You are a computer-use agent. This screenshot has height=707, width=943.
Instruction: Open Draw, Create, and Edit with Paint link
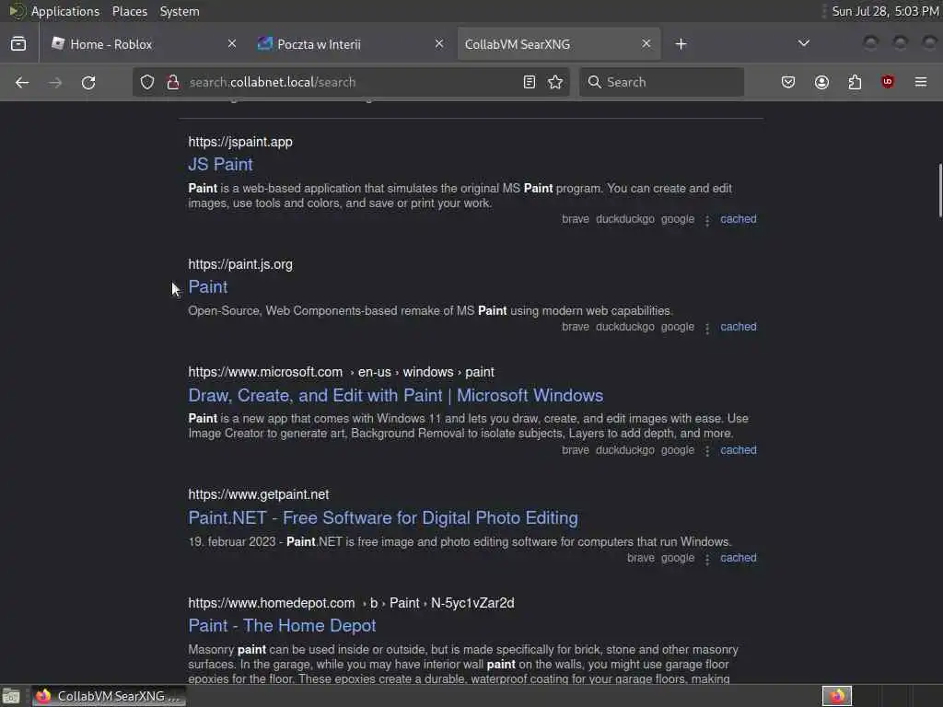click(x=396, y=396)
